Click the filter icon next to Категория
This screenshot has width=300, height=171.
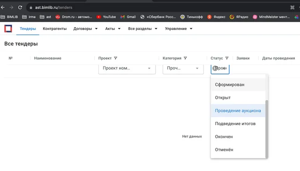(x=185, y=58)
